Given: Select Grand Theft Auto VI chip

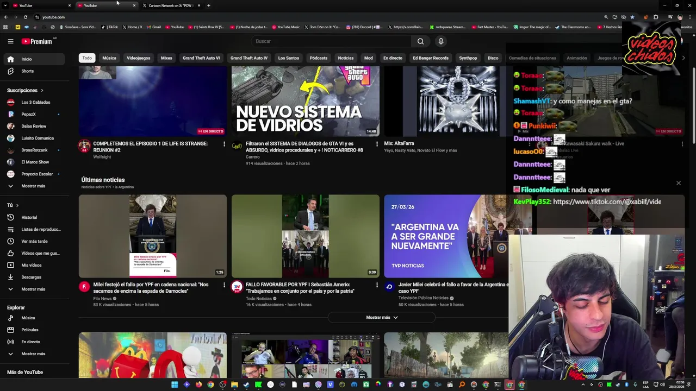Looking at the screenshot, I should [201, 58].
